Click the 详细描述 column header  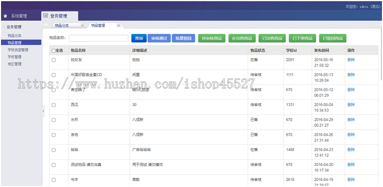click(140, 51)
